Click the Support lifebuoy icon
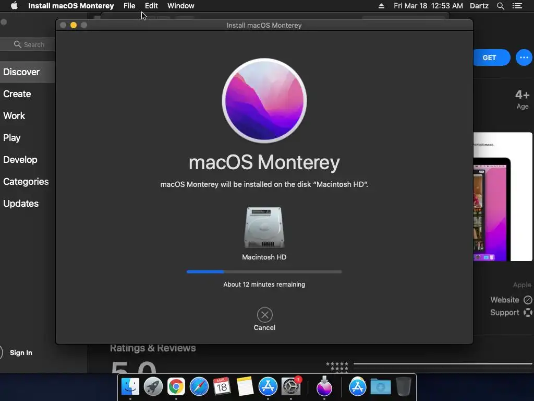This screenshot has height=401, width=534. pyautogui.click(x=528, y=312)
